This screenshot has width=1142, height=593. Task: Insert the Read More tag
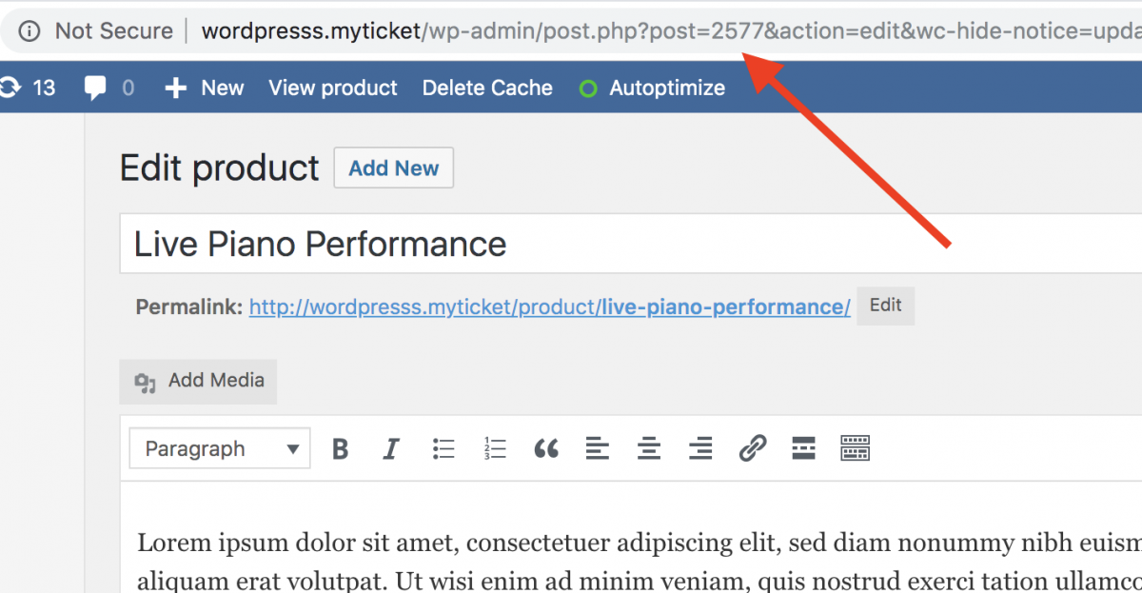803,447
